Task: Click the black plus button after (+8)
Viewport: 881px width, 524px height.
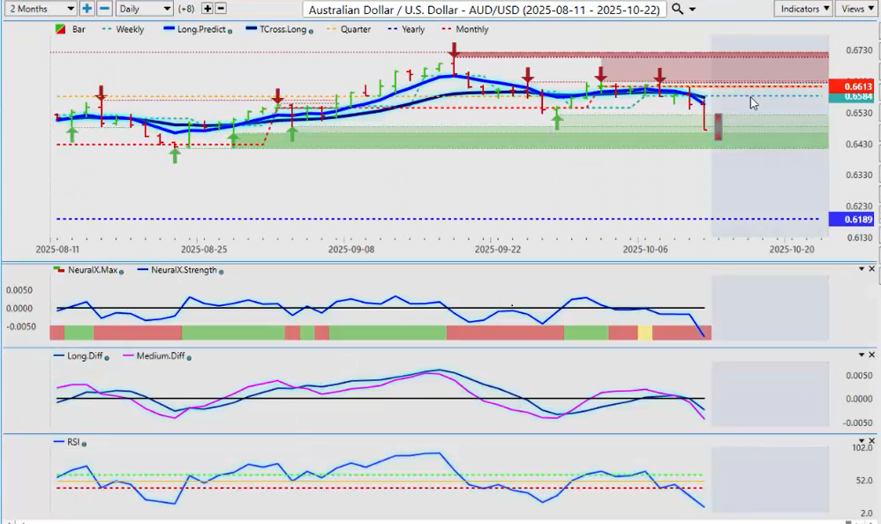Action: 207,9
